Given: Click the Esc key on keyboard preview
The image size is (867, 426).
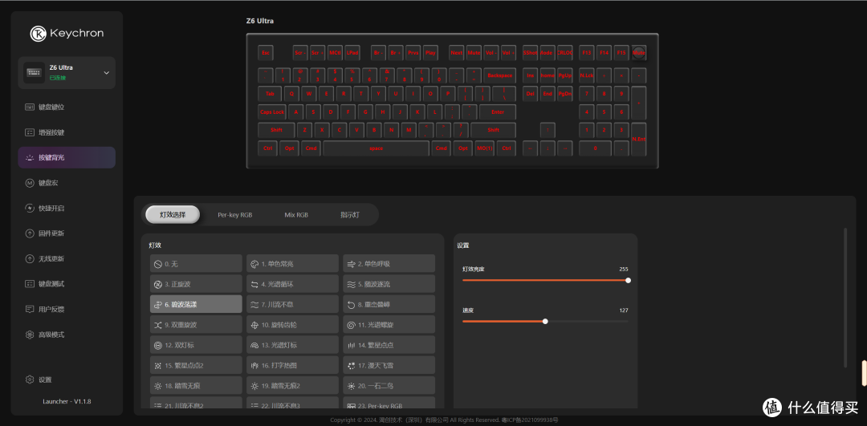Looking at the screenshot, I should click(x=266, y=53).
